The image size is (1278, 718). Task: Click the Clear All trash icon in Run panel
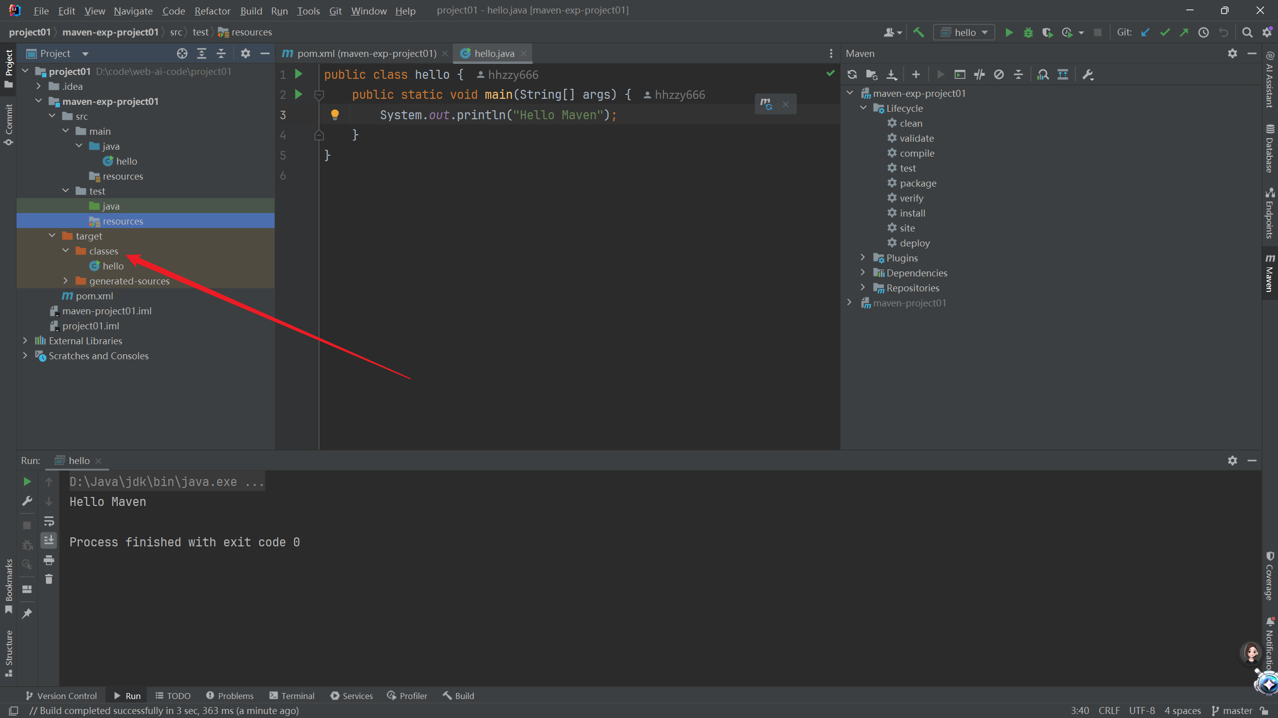[49, 579]
